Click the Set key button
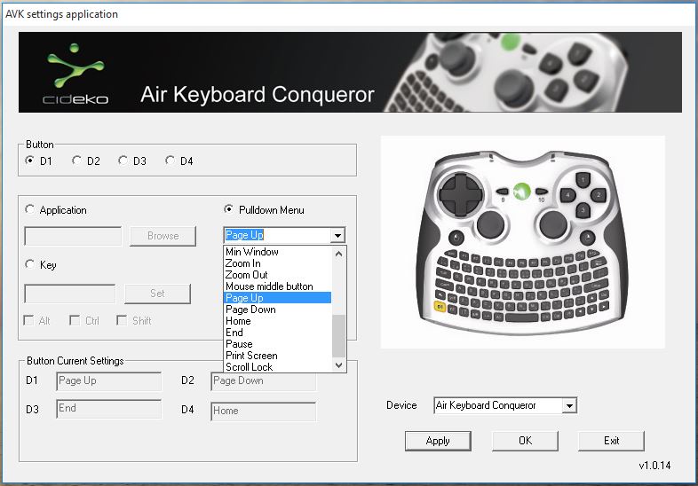The image size is (698, 486). tap(157, 294)
